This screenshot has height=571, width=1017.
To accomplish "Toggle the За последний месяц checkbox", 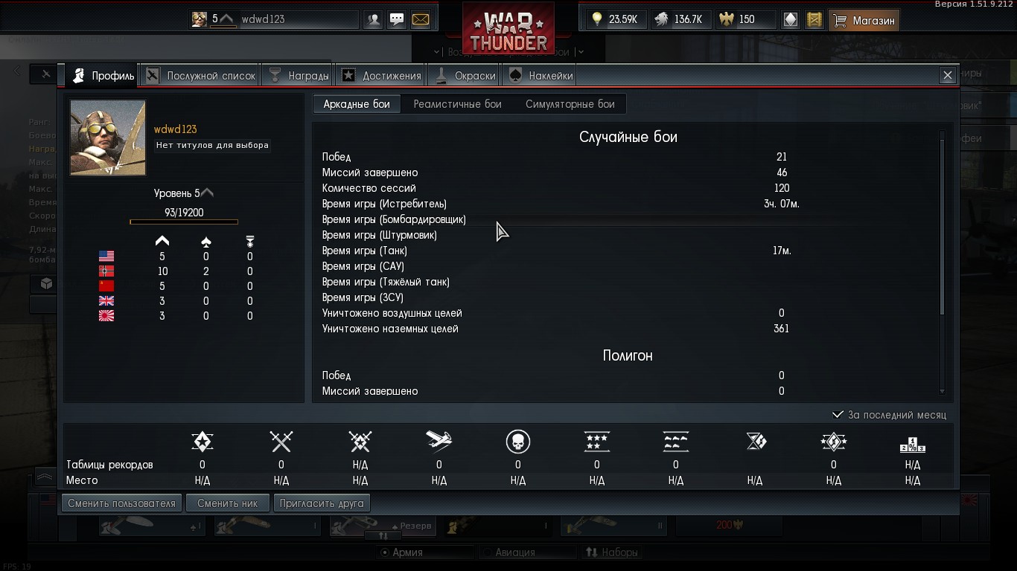I will coord(838,415).
